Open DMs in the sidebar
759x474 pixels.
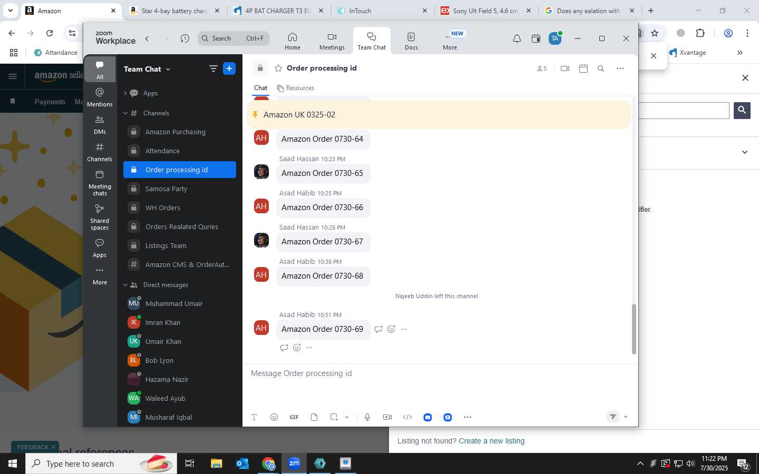click(x=100, y=125)
